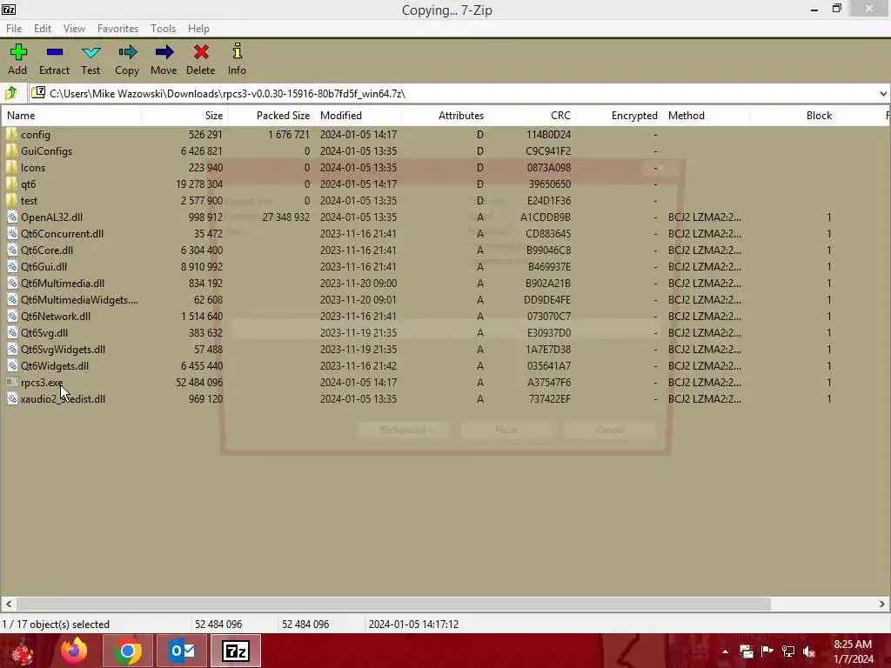Viewport: 891px width, 668px height.
Task: Sort by the CRC column header
Action: (533, 116)
